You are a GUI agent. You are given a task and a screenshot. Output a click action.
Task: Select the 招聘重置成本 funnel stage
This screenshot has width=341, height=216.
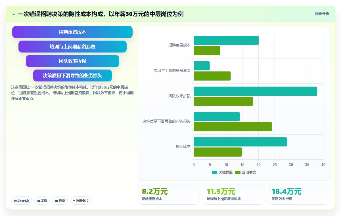(72, 32)
